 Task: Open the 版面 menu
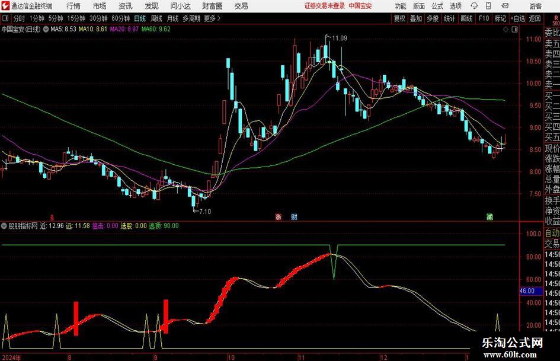tap(418, 6)
